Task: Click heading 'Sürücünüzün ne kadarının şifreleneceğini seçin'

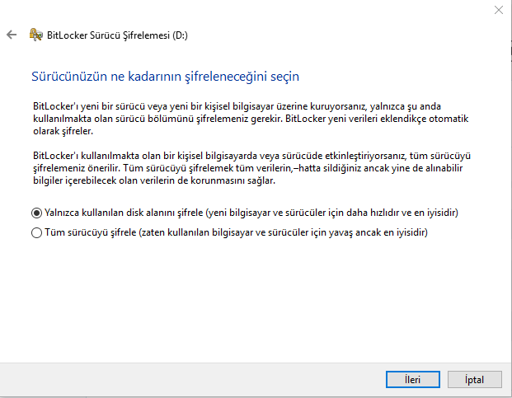Action: coord(165,77)
